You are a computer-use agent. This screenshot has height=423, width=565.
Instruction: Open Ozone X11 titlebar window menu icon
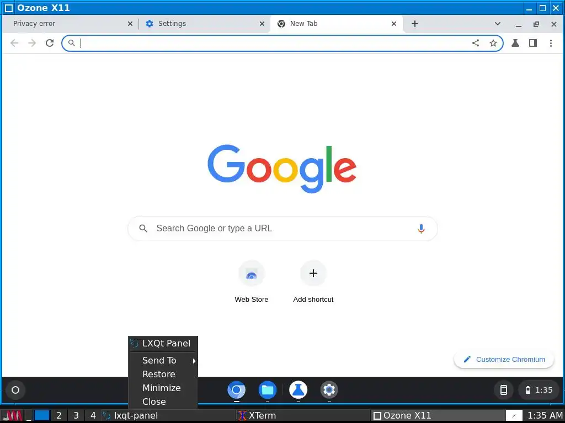(9, 8)
